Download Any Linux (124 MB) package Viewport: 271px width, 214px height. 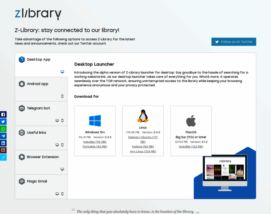pyautogui.click(x=143, y=151)
